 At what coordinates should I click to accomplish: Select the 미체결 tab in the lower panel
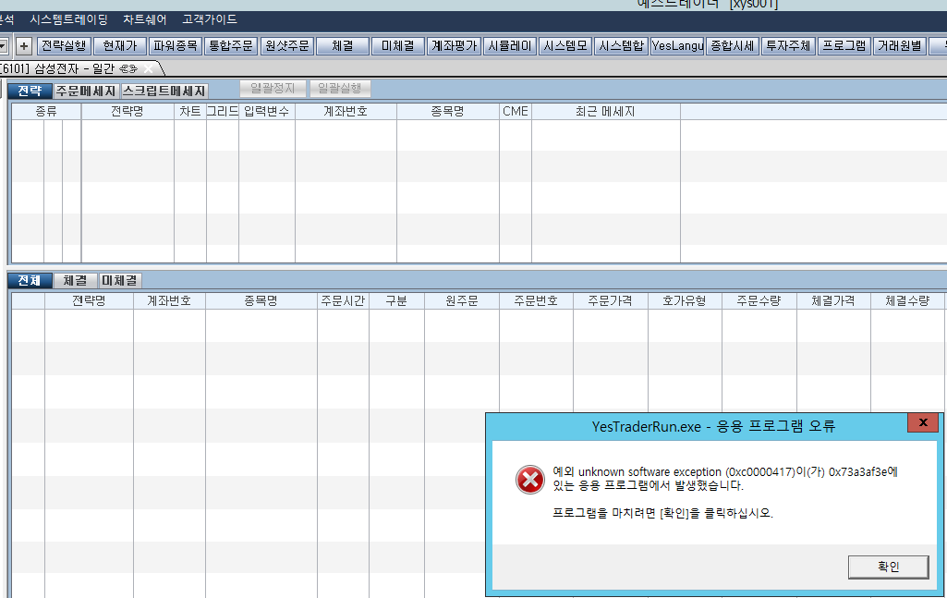click(x=120, y=280)
